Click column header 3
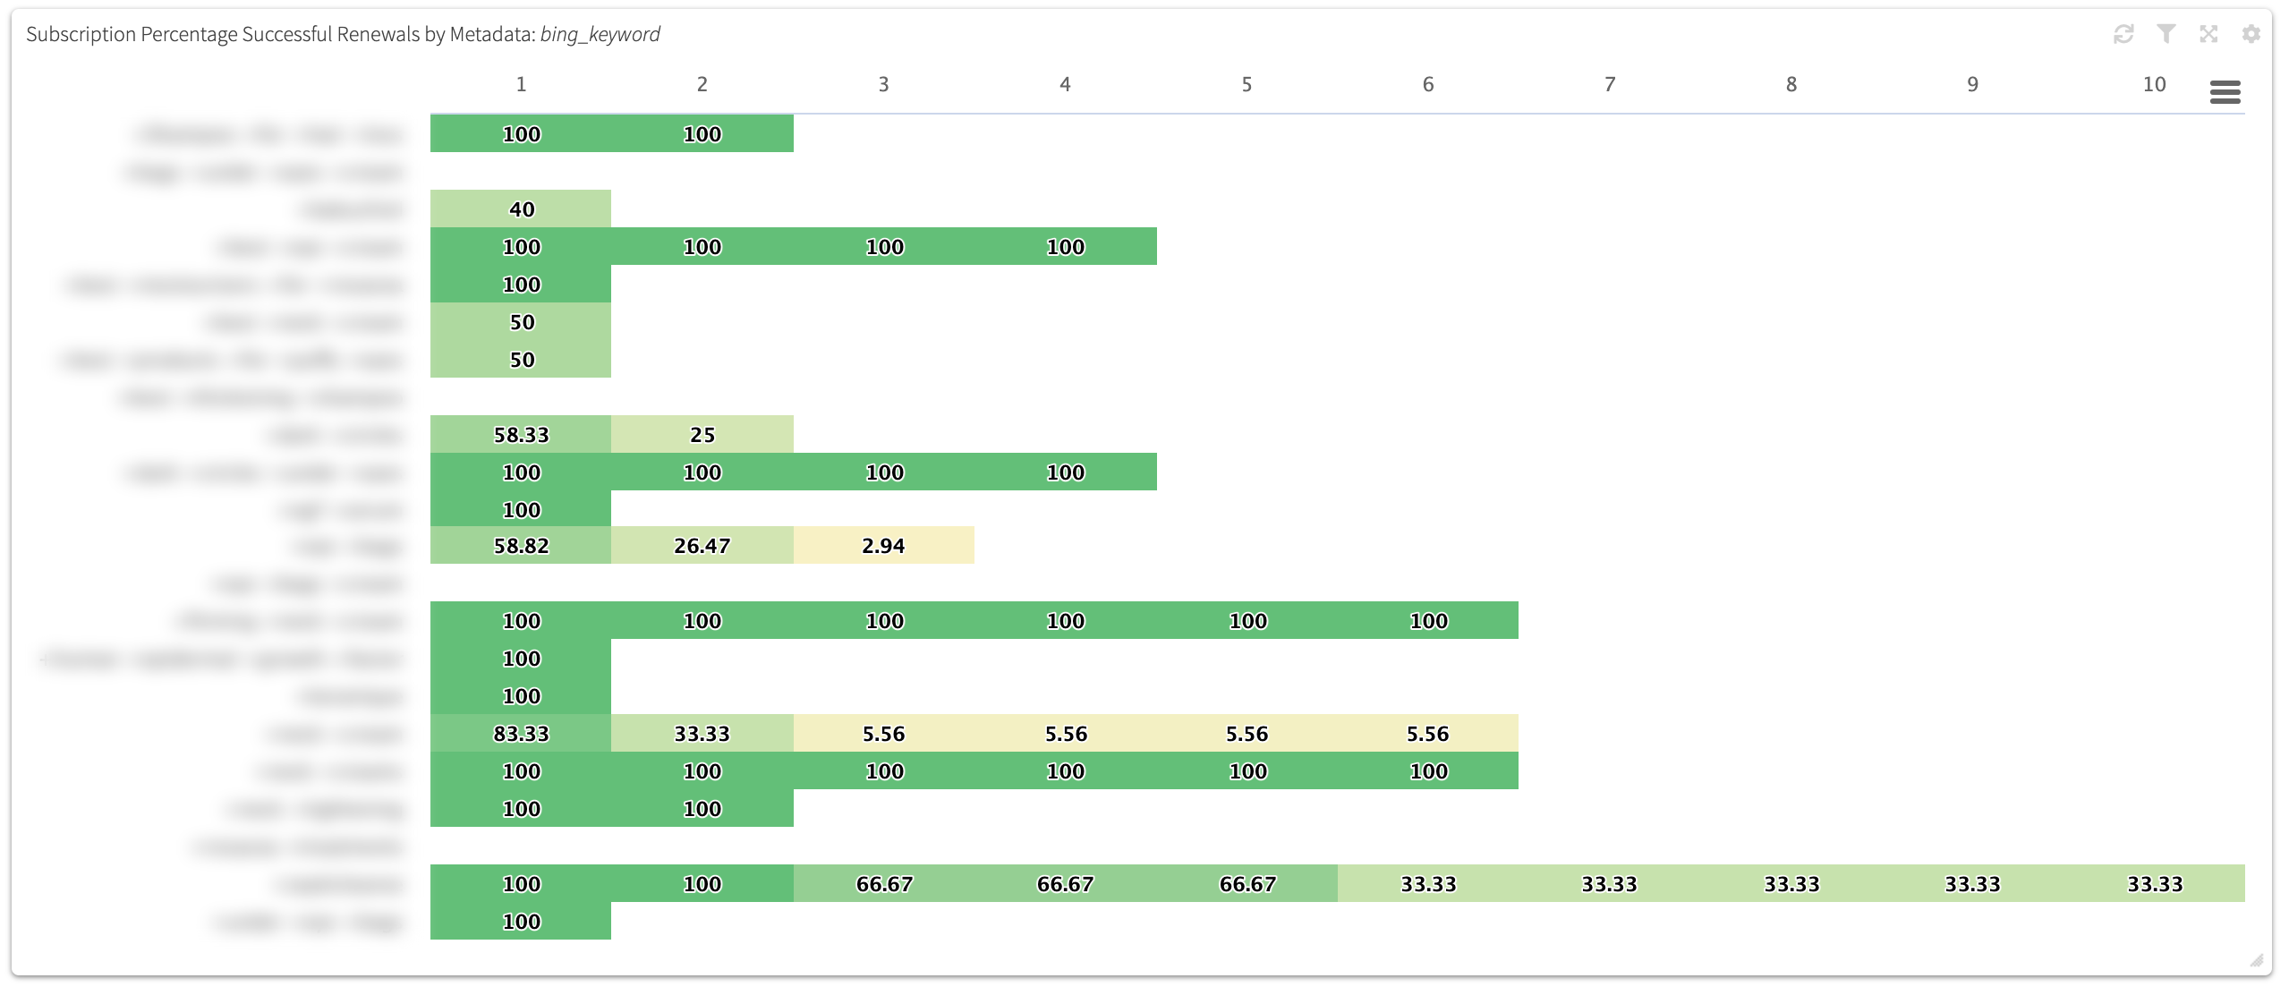2289x987 pixels. (883, 84)
